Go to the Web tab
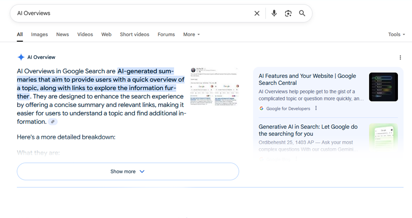This screenshot has width=412, height=218. (x=106, y=34)
